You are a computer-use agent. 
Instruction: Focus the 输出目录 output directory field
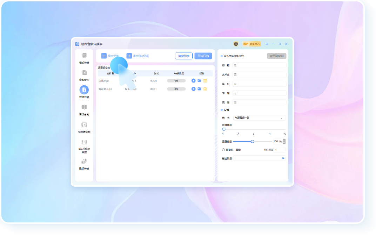(259, 158)
